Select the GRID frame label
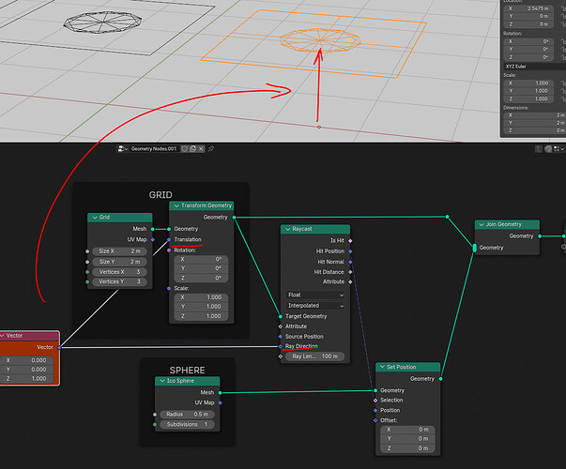The width and height of the screenshot is (566, 469). pyautogui.click(x=161, y=195)
